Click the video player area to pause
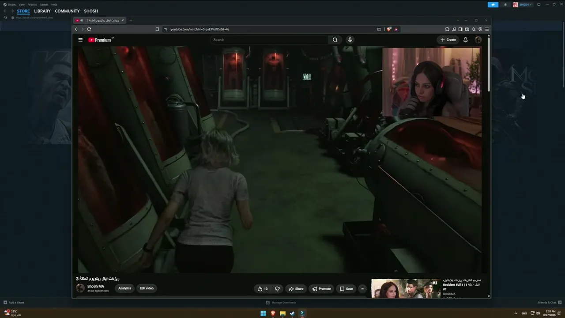Viewport: 565px width, 318px height. pyautogui.click(x=279, y=159)
